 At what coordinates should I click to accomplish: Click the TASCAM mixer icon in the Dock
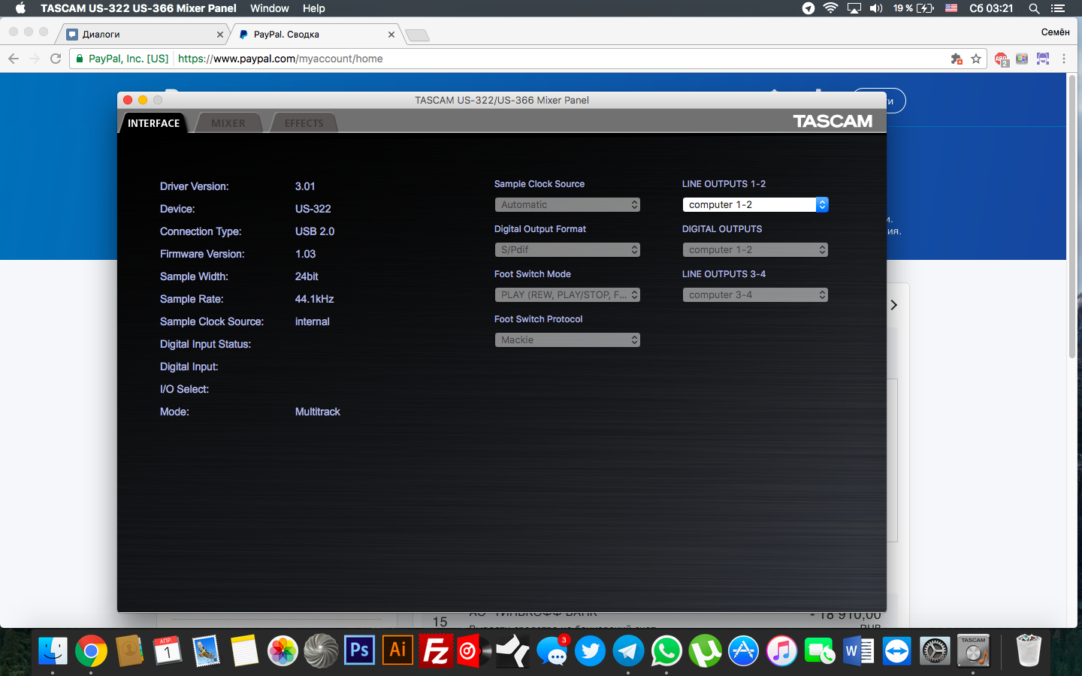(973, 651)
